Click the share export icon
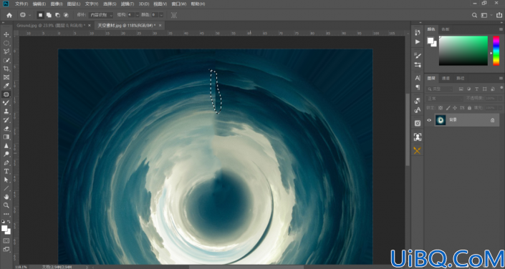Viewport: 505px width, 269px height. click(x=499, y=15)
